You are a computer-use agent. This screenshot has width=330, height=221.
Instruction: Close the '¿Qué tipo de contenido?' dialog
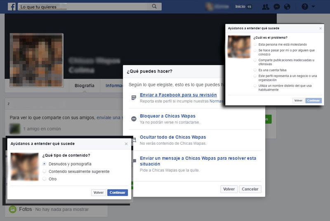coord(126,144)
